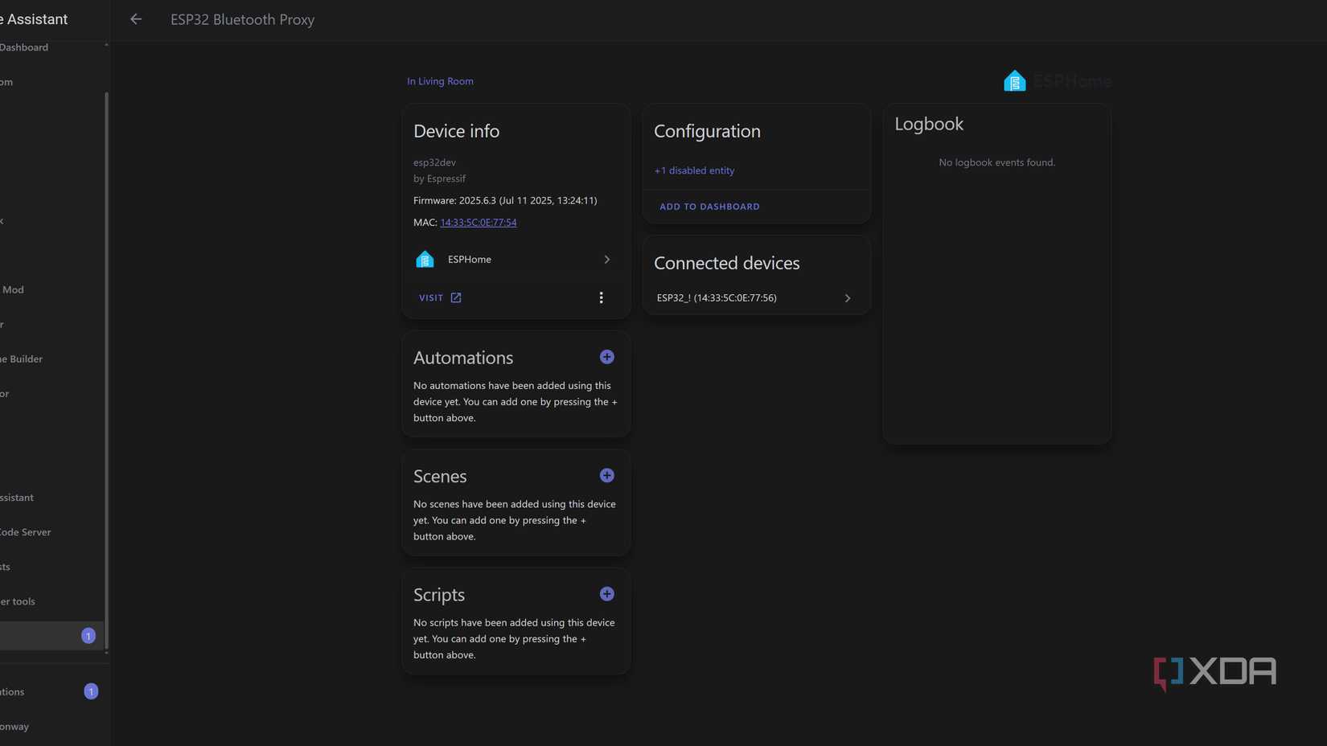Screen dimensions: 1327x746
Task: Click ESPHome house icon in Device info
Action: point(425,259)
